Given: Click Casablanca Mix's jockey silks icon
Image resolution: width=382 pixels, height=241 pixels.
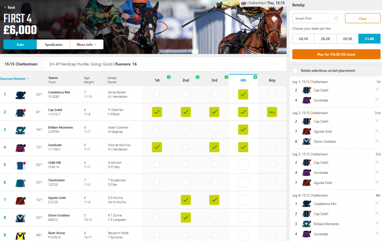Looking at the screenshot, I should point(20,94).
